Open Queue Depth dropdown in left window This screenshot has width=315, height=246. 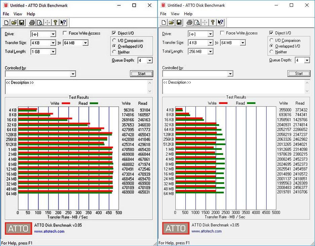[x=150, y=60]
